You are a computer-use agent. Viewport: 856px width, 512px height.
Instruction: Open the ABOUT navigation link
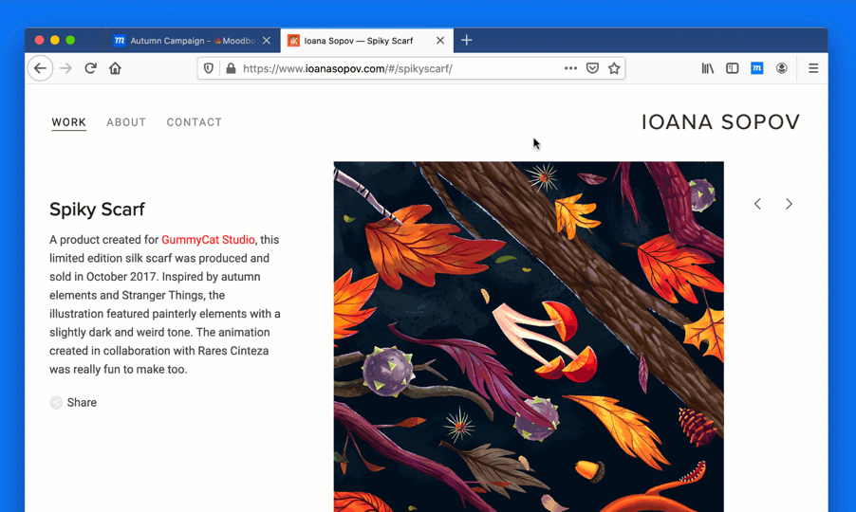(x=126, y=122)
